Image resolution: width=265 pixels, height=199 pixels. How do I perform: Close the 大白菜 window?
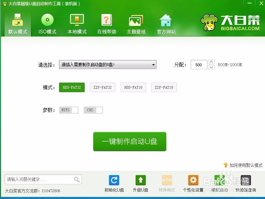tap(261, 3)
